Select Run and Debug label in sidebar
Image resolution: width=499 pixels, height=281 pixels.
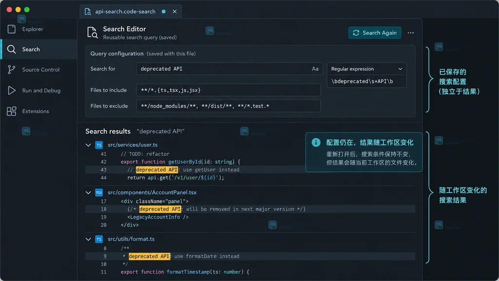point(41,90)
